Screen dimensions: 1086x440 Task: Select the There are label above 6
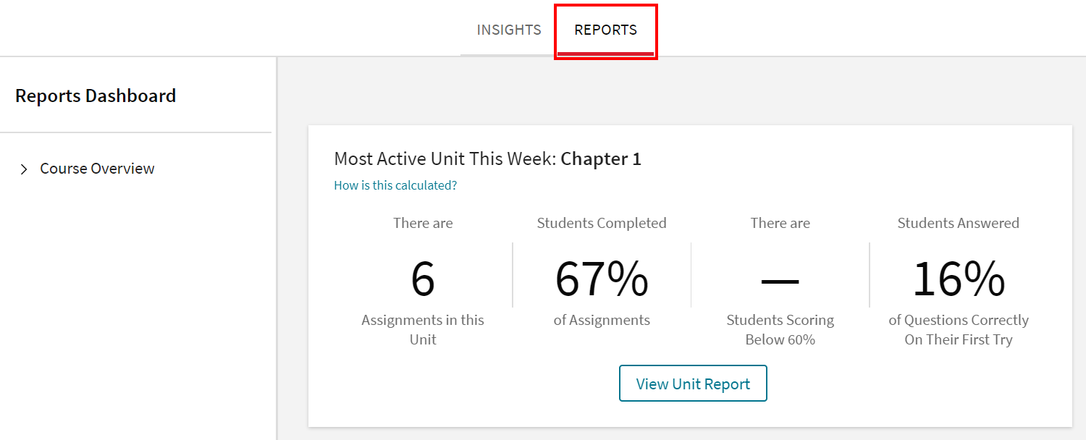coord(423,223)
